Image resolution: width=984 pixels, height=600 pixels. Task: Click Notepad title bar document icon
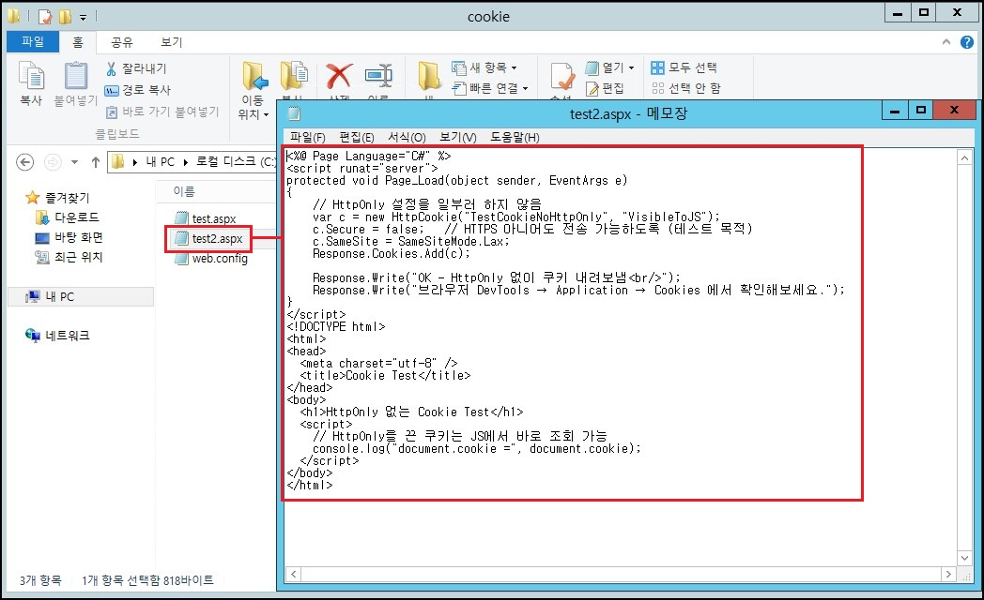click(294, 113)
